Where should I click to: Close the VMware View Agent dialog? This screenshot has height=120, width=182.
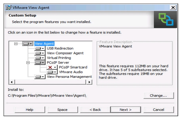pyautogui.click(x=173, y=8)
